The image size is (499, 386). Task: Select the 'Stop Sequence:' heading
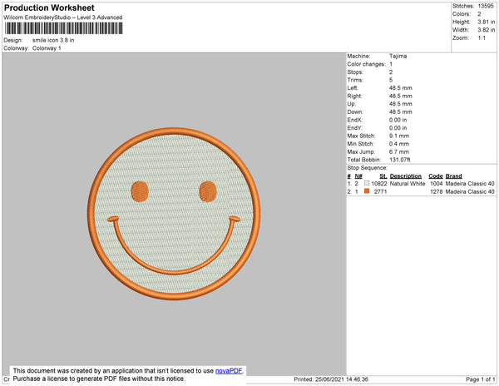pyautogui.click(x=368, y=168)
